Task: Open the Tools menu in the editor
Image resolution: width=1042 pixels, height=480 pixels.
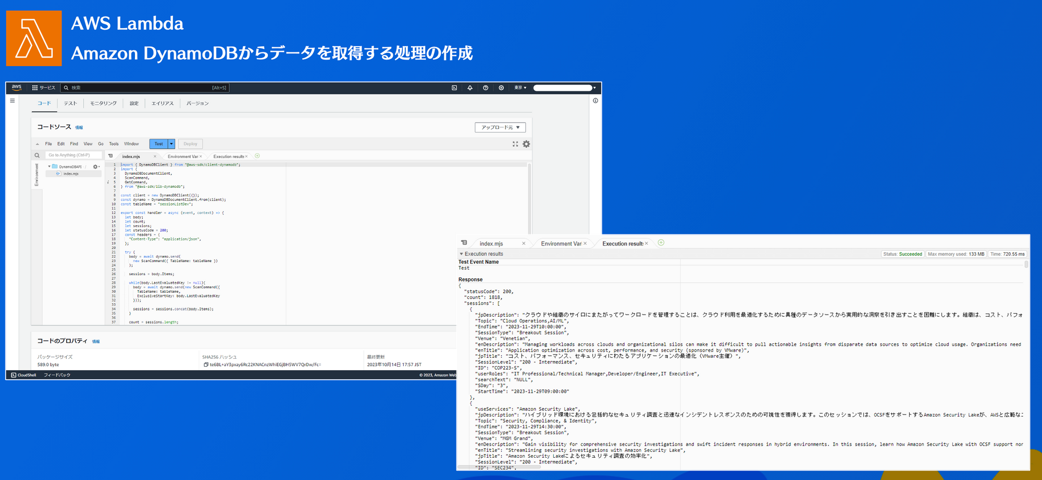Action: [x=114, y=144]
